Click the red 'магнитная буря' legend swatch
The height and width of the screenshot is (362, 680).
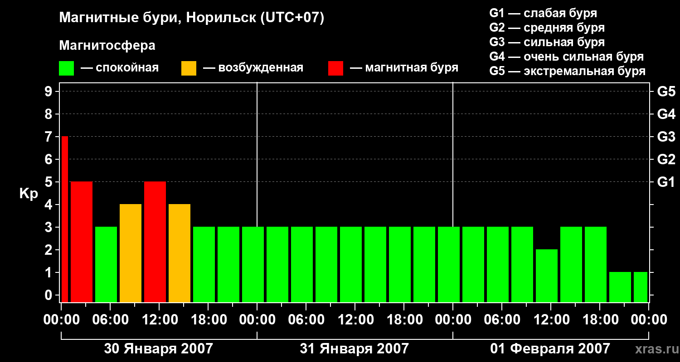tap(335, 68)
